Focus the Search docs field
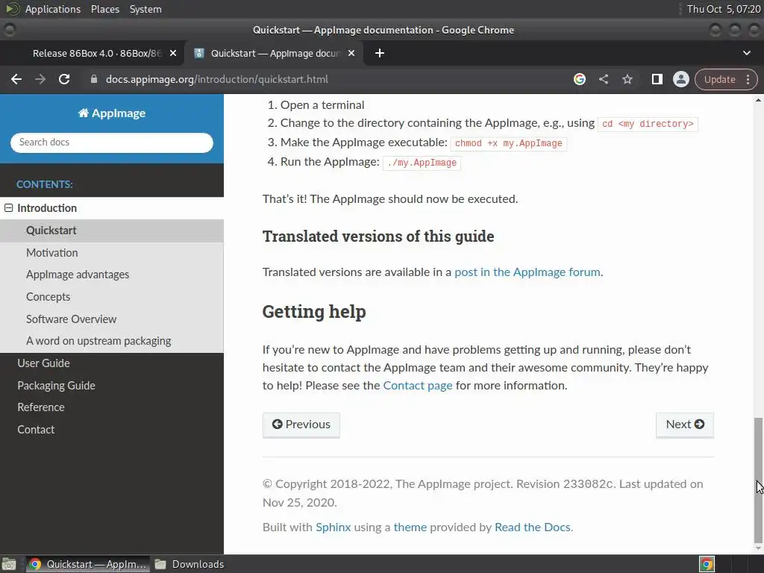The height and width of the screenshot is (573, 764). click(x=112, y=143)
